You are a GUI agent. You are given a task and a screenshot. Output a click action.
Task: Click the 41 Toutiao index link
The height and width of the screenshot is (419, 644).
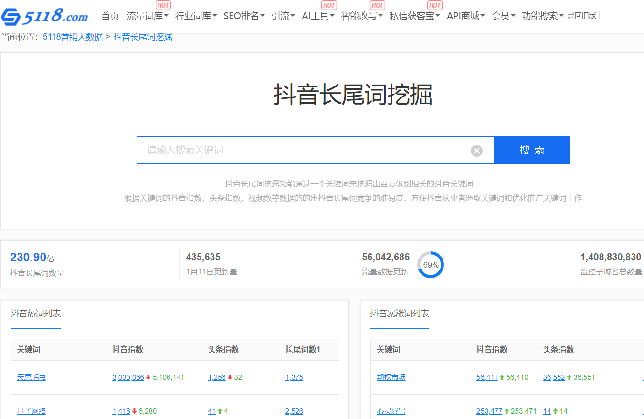(x=211, y=411)
